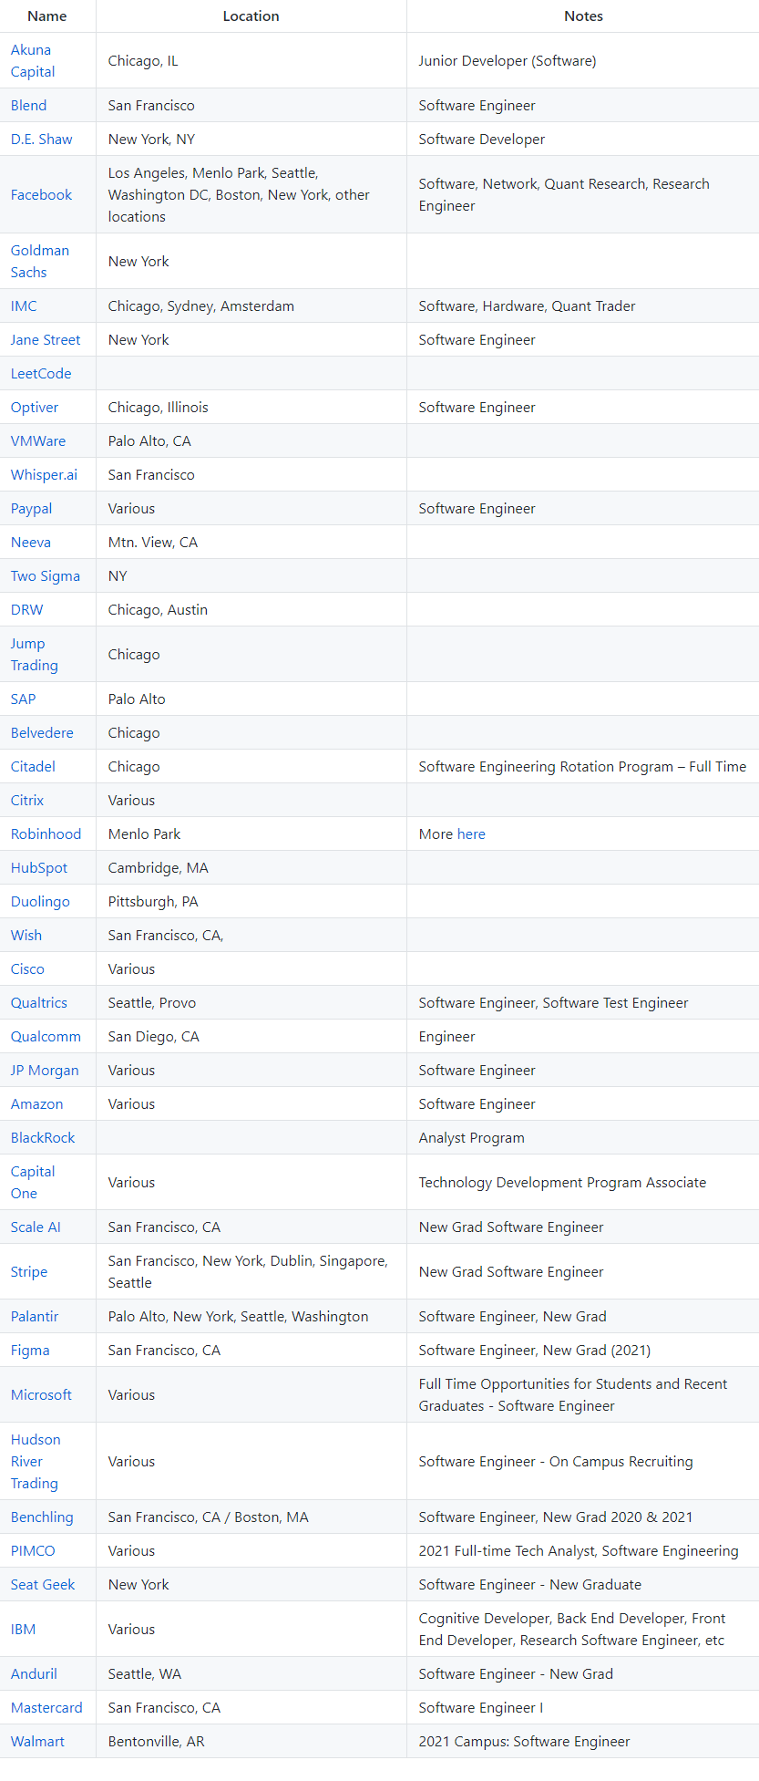Visit the Stripe link
759x1781 pixels.
[29, 1272]
